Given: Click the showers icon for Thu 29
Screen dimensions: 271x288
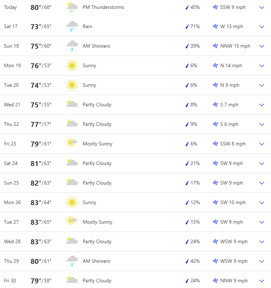Looking at the screenshot, I should [72, 261].
